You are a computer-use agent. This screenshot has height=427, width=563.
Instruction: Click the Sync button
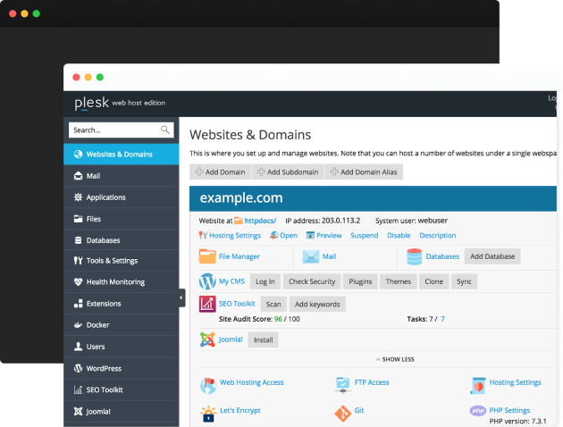click(464, 281)
